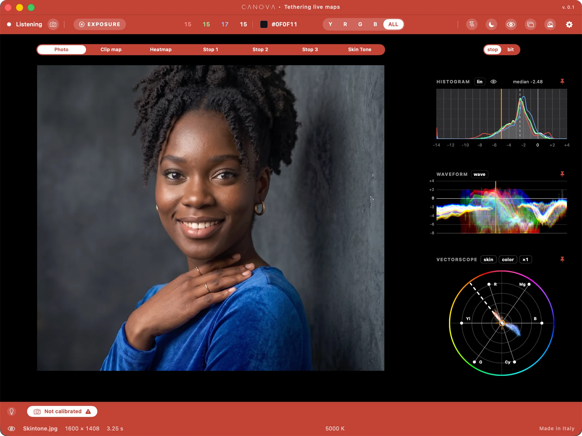Enable dark mode moon icon

pos(491,24)
